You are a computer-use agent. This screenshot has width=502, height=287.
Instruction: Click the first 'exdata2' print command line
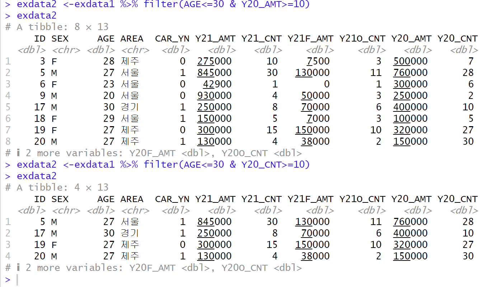pyautogui.click(x=37, y=16)
